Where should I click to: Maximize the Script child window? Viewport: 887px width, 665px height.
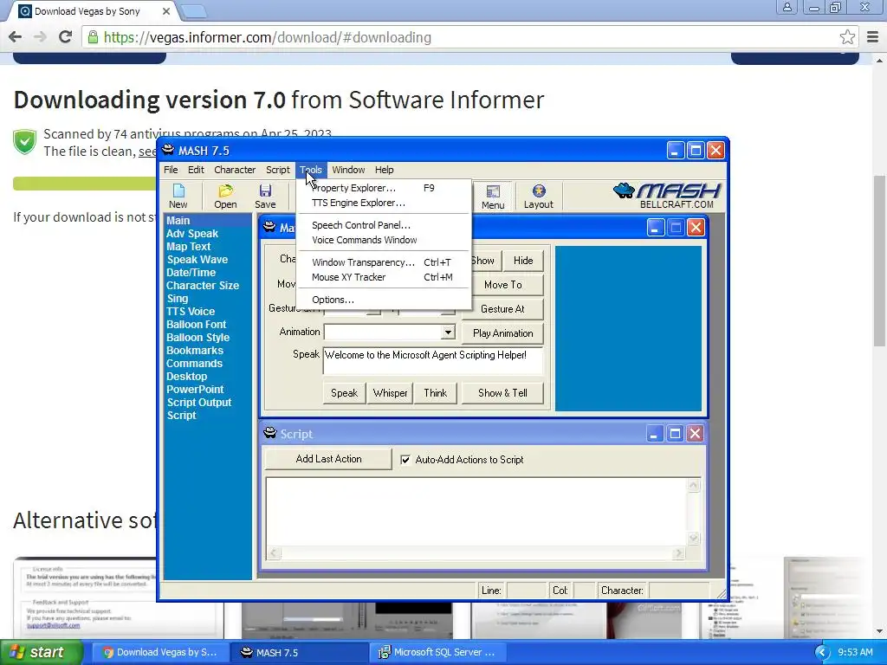[675, 434]
